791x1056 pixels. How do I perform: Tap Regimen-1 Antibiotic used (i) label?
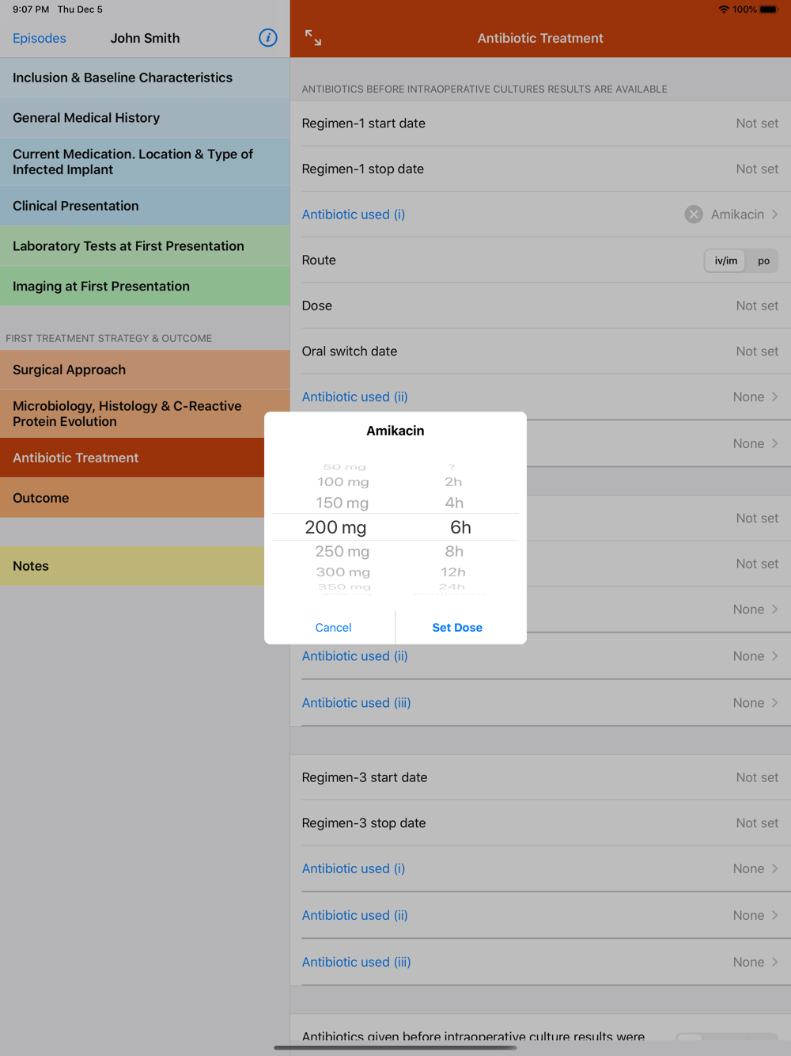354,215
